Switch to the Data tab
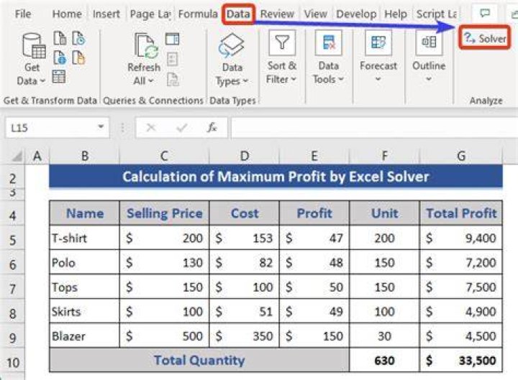The height and width of the screenshot is (380, 518). [238, 14]
